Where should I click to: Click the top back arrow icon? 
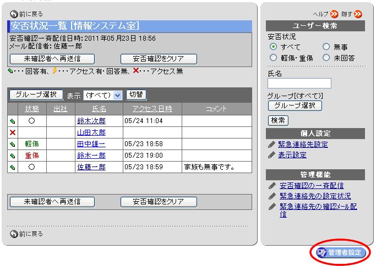click(14, 14)
